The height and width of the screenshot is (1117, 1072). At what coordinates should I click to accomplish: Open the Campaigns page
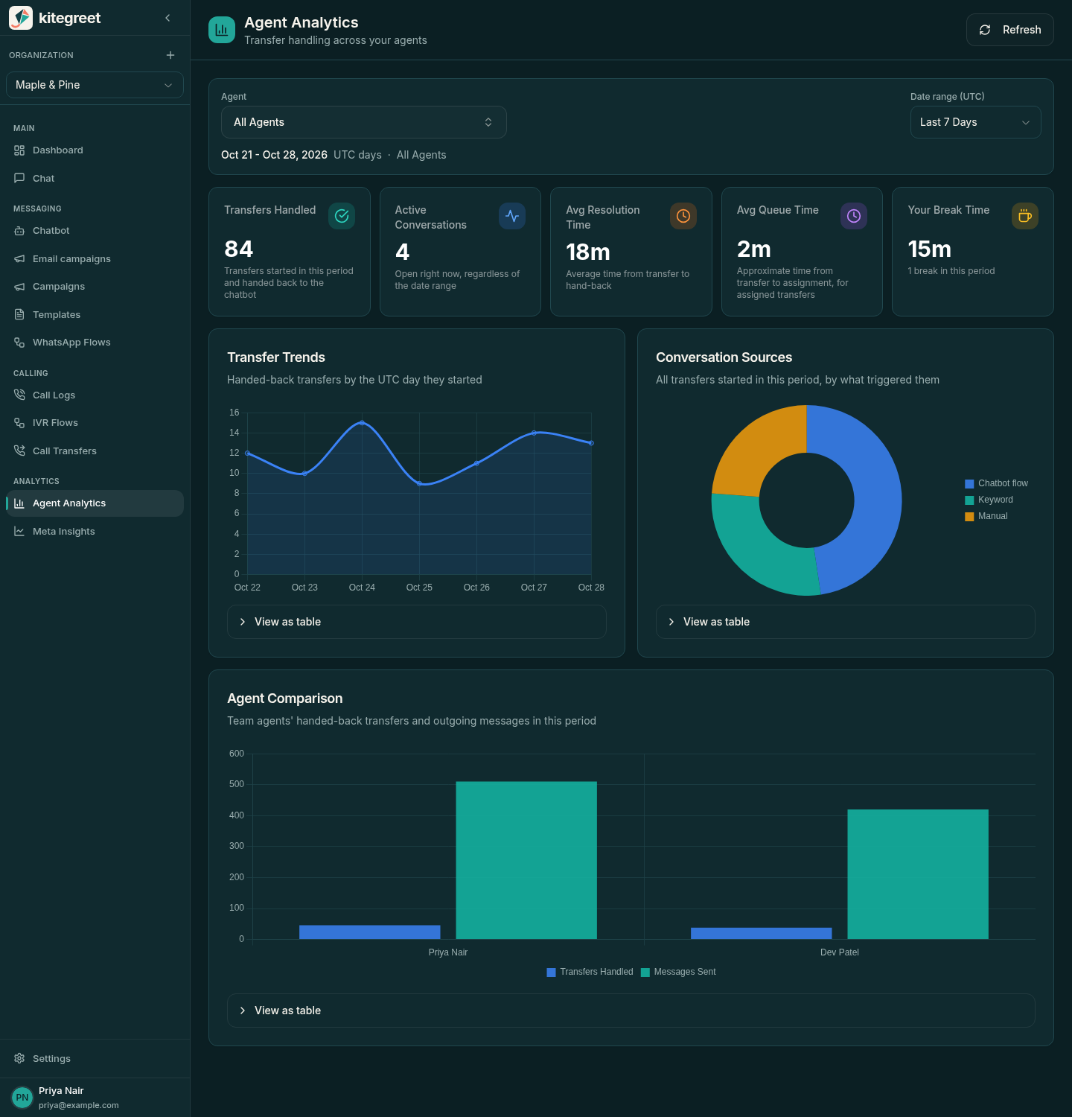[x=95, y=287]
